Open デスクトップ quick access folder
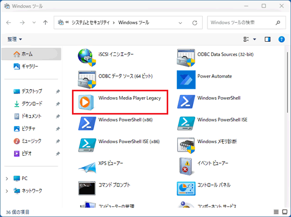 pos(31,91)
